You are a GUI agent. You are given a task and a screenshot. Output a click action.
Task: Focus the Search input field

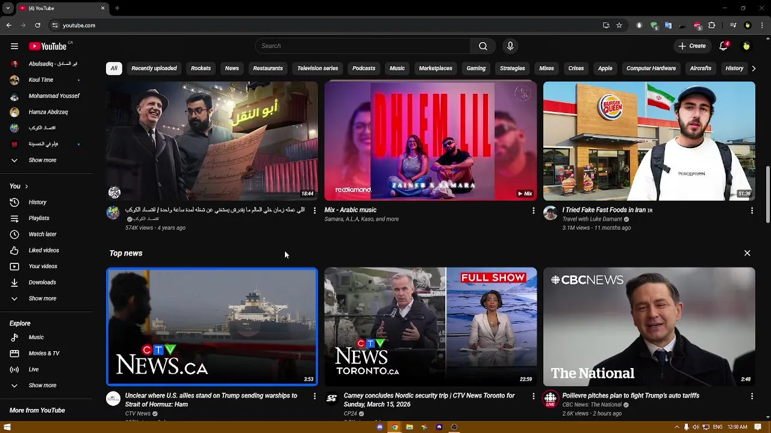tap(363, 46)
